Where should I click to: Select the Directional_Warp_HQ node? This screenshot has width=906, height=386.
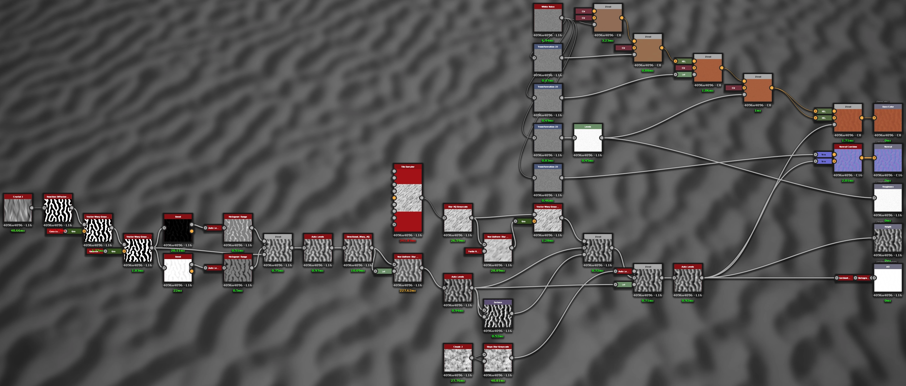point(358,250)
